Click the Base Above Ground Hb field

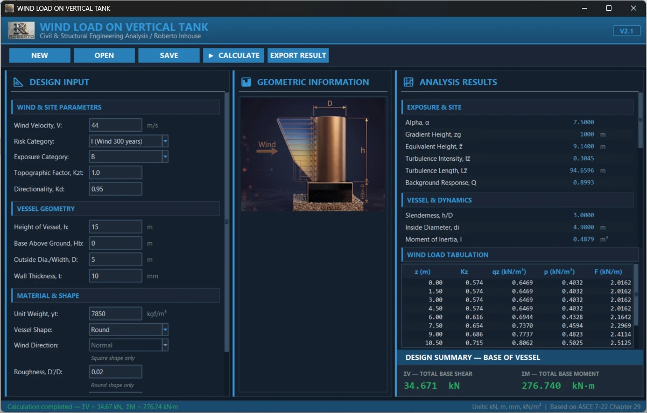coord(115,243)
